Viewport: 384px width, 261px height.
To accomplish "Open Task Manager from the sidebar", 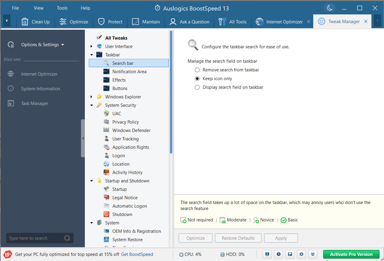I will (x=34, y=103).
